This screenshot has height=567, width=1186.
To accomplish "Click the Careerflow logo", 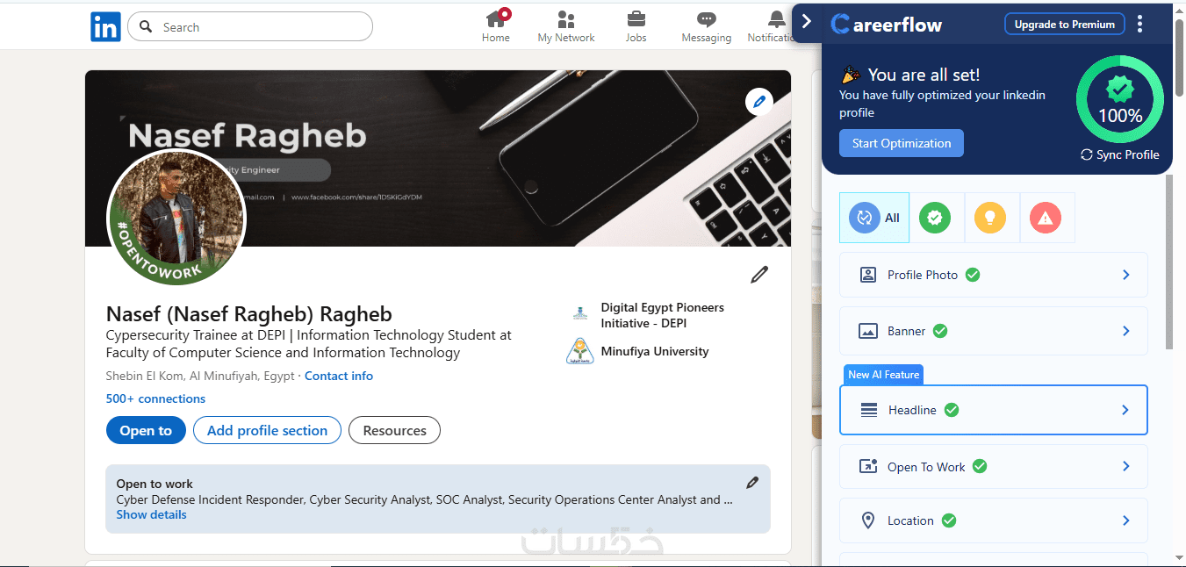I will [887, 25].
